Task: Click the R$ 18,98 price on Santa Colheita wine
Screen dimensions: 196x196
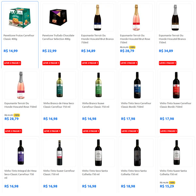Action: pos(128,186)
